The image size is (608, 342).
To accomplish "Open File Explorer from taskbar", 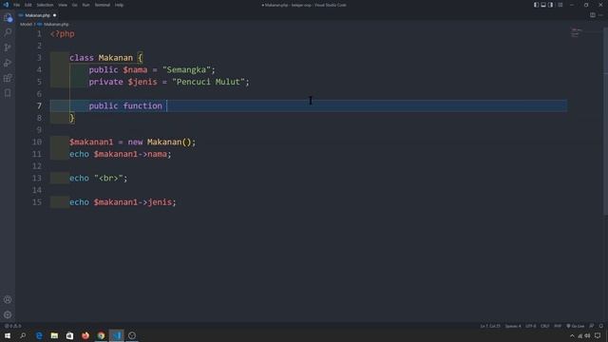I will pos(54,335).
